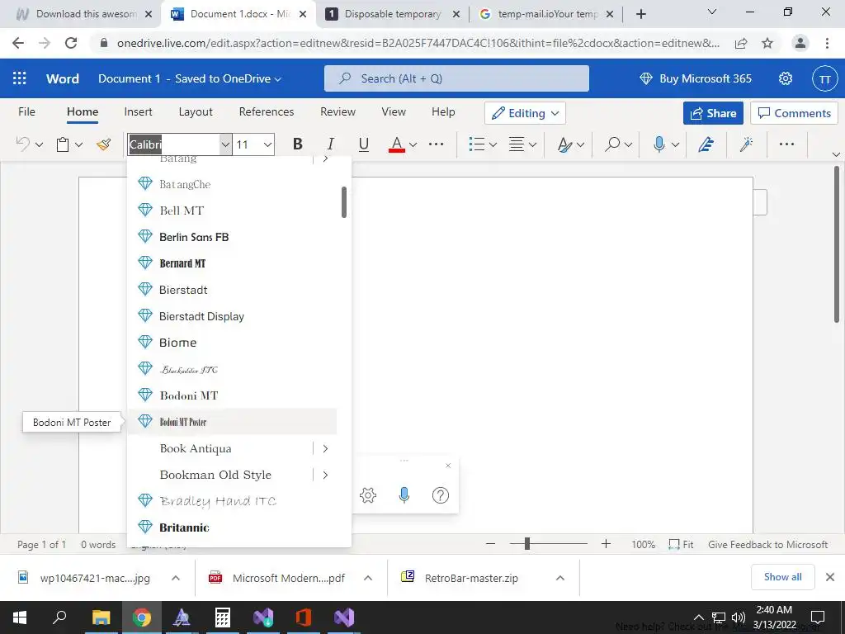Click the paragraph alignment icon
Viewport: 845px width, 634px height.
[517, 144]
